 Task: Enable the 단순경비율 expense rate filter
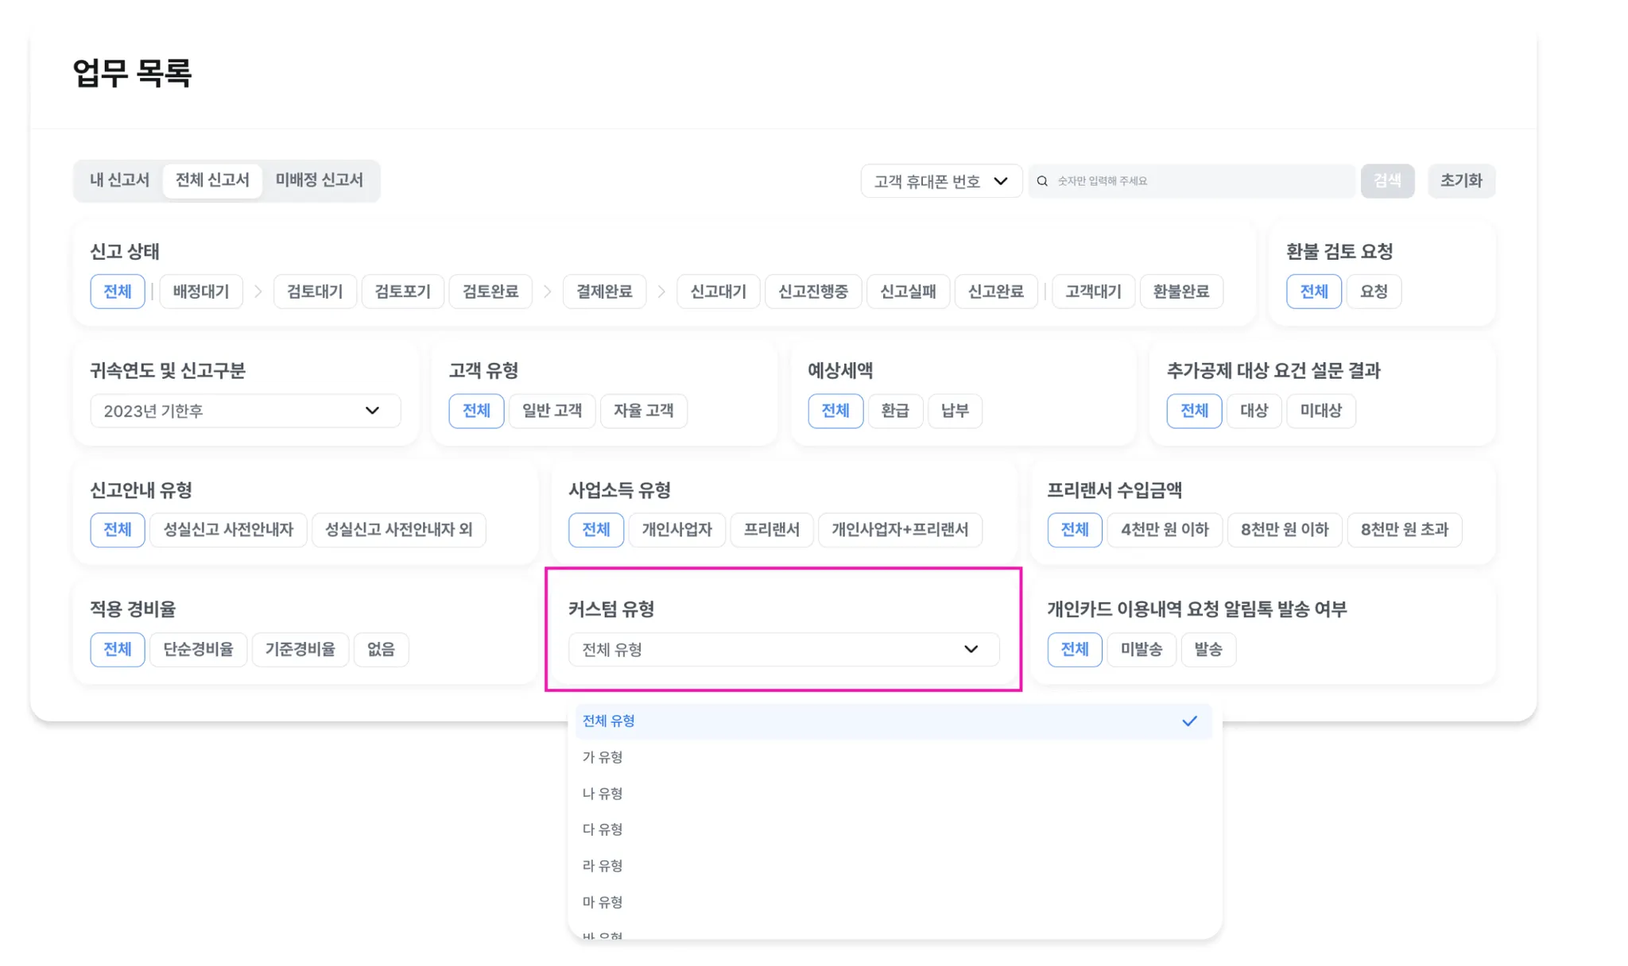point(198,650)
